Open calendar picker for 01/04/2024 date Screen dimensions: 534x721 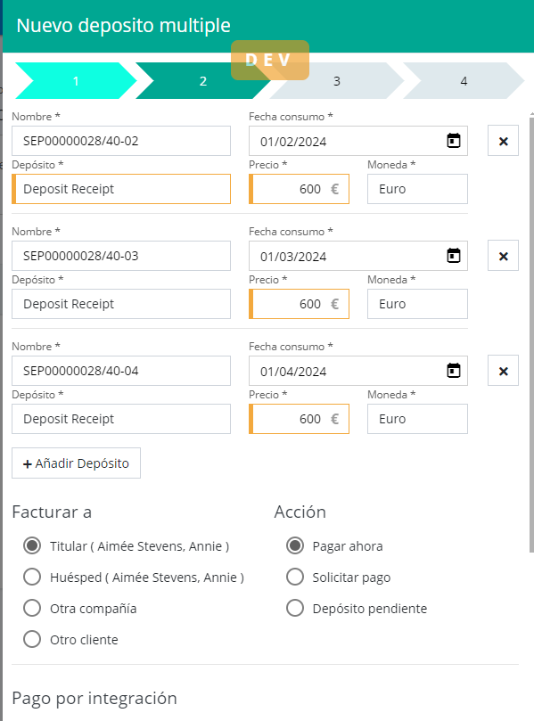(x=454, y=371)
